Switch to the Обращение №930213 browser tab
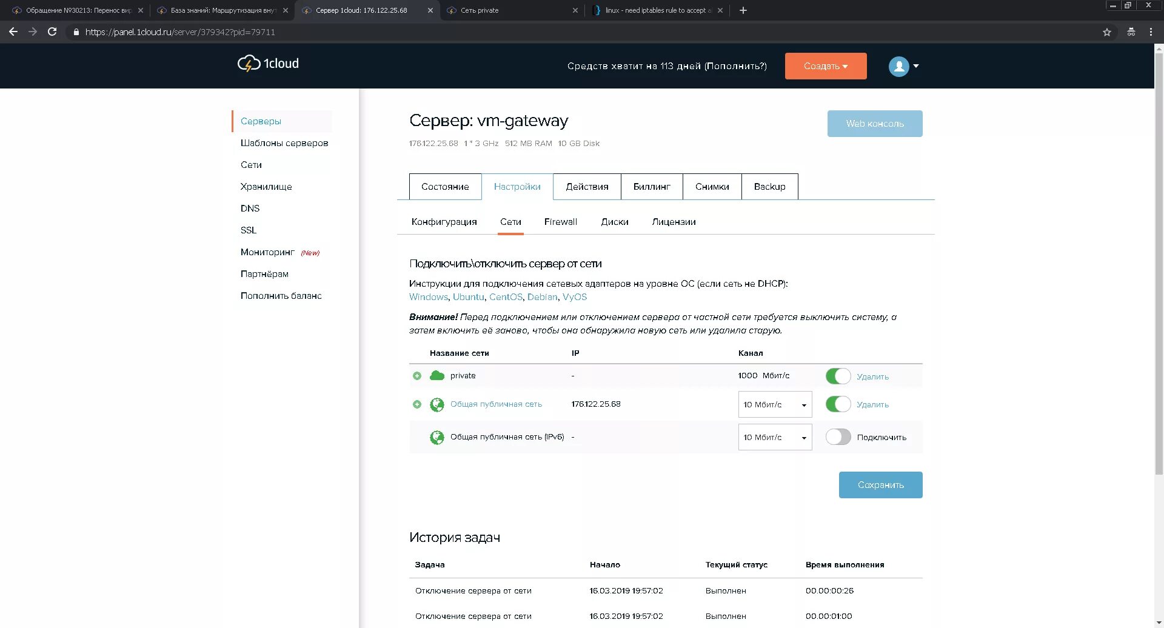Screen dimensions: 1164x628 click(x=78, y=10)
